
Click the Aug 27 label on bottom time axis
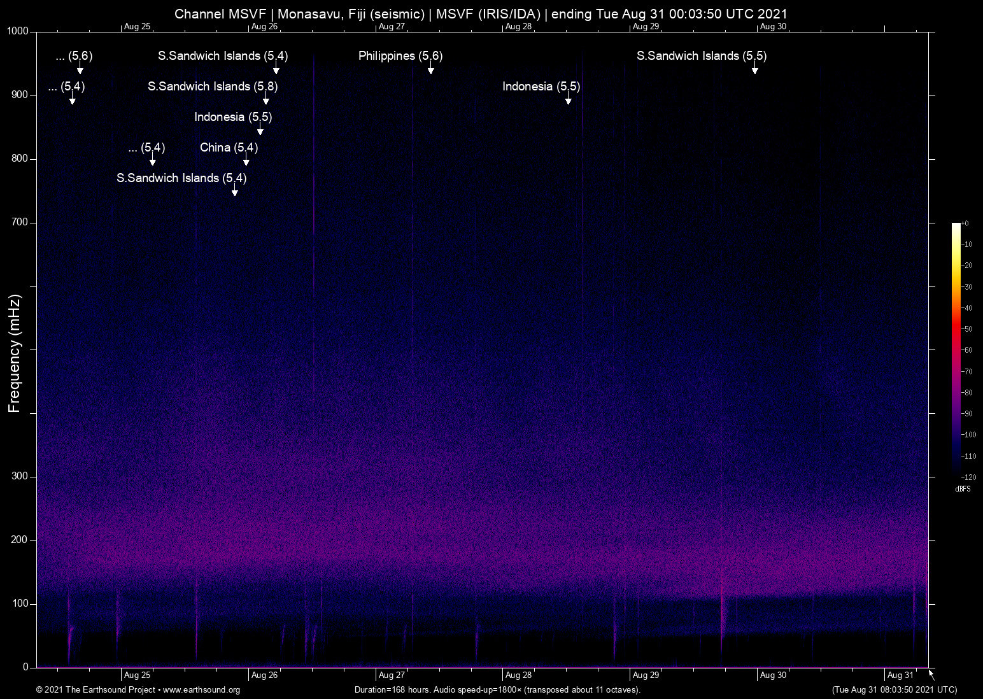point(392,675)
